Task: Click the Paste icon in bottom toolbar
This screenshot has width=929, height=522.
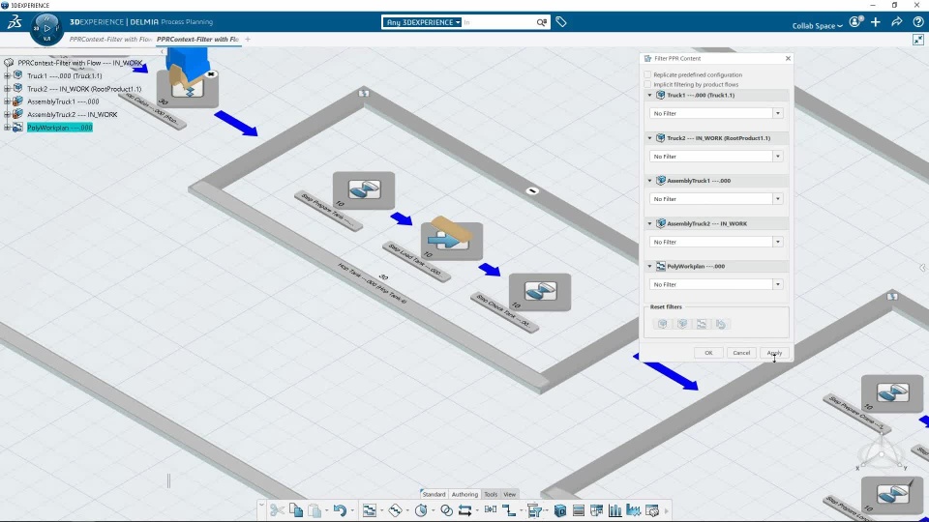Action: point(315,510)
